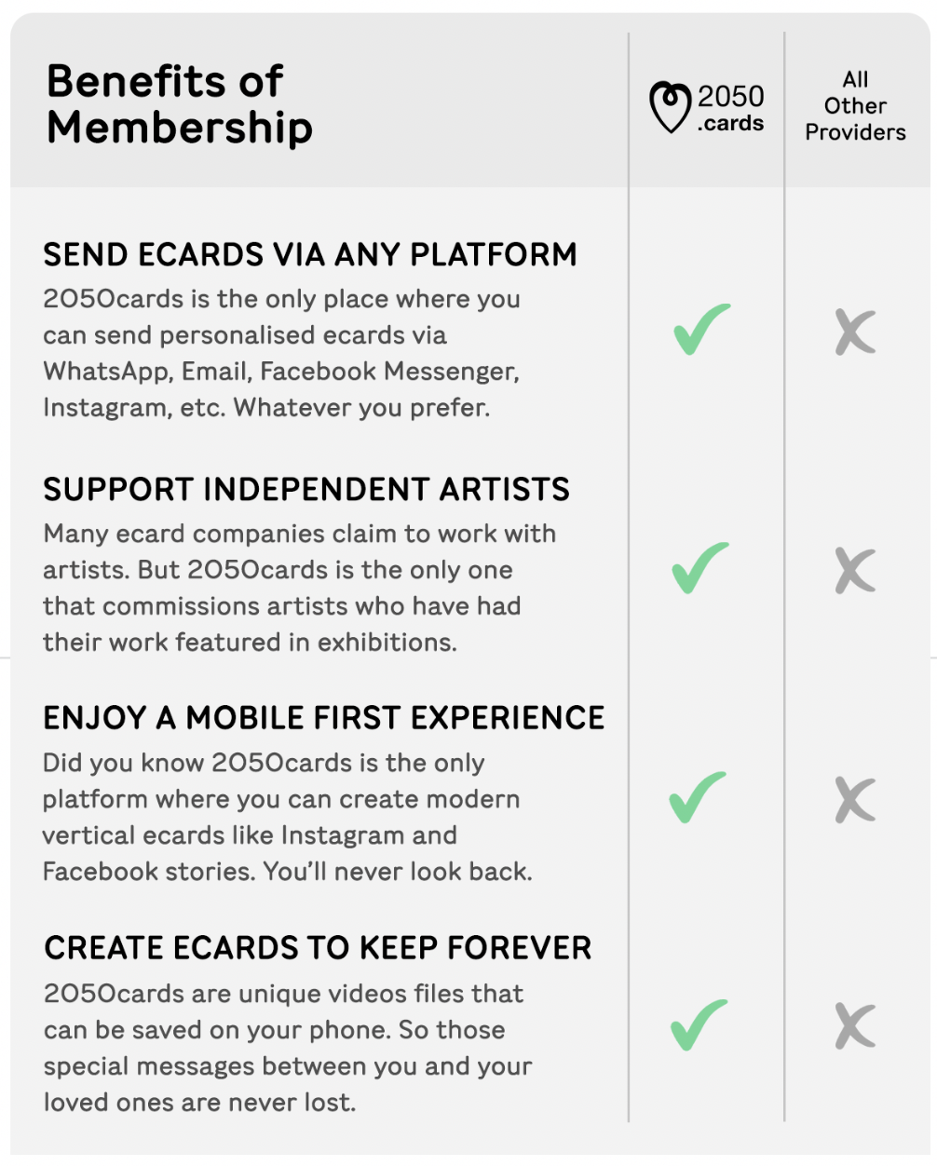This screenshot has width=937, height=1166.
Task: Click gray X for Send Ecards row
Action: [855, 332]
